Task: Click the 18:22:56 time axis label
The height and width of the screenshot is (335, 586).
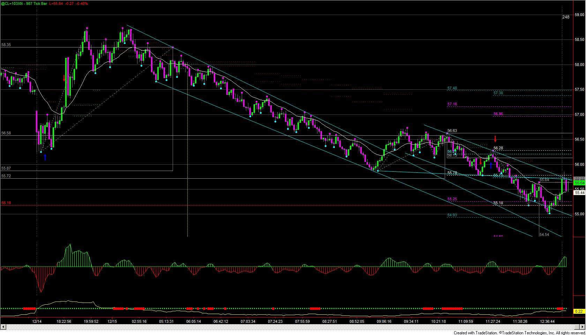Action: coord(63,321)
